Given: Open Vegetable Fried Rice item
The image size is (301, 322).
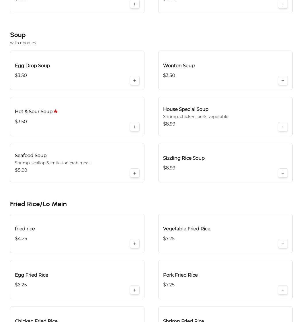Looking at the screenshot, I should (187, 229).
